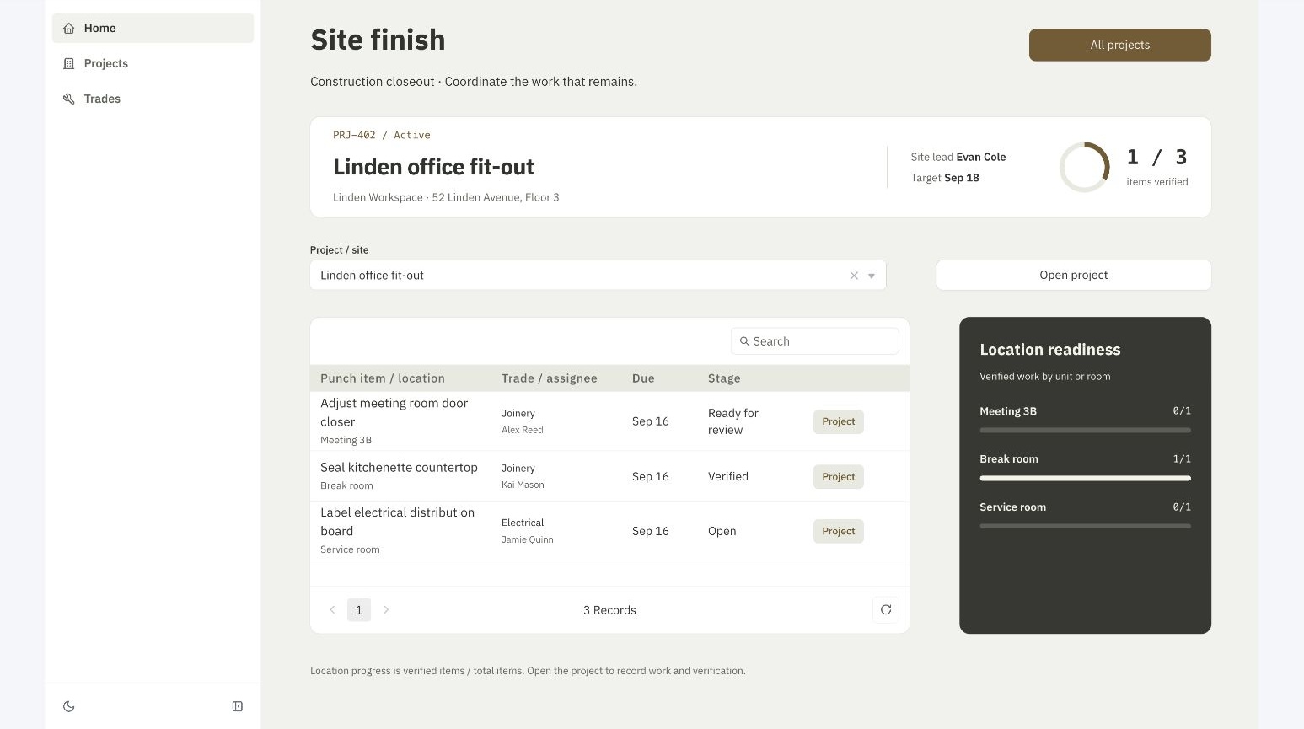Focus the Search input field
The width and height of the screenshot is (1304, 729).
click(x=815, y=341)
